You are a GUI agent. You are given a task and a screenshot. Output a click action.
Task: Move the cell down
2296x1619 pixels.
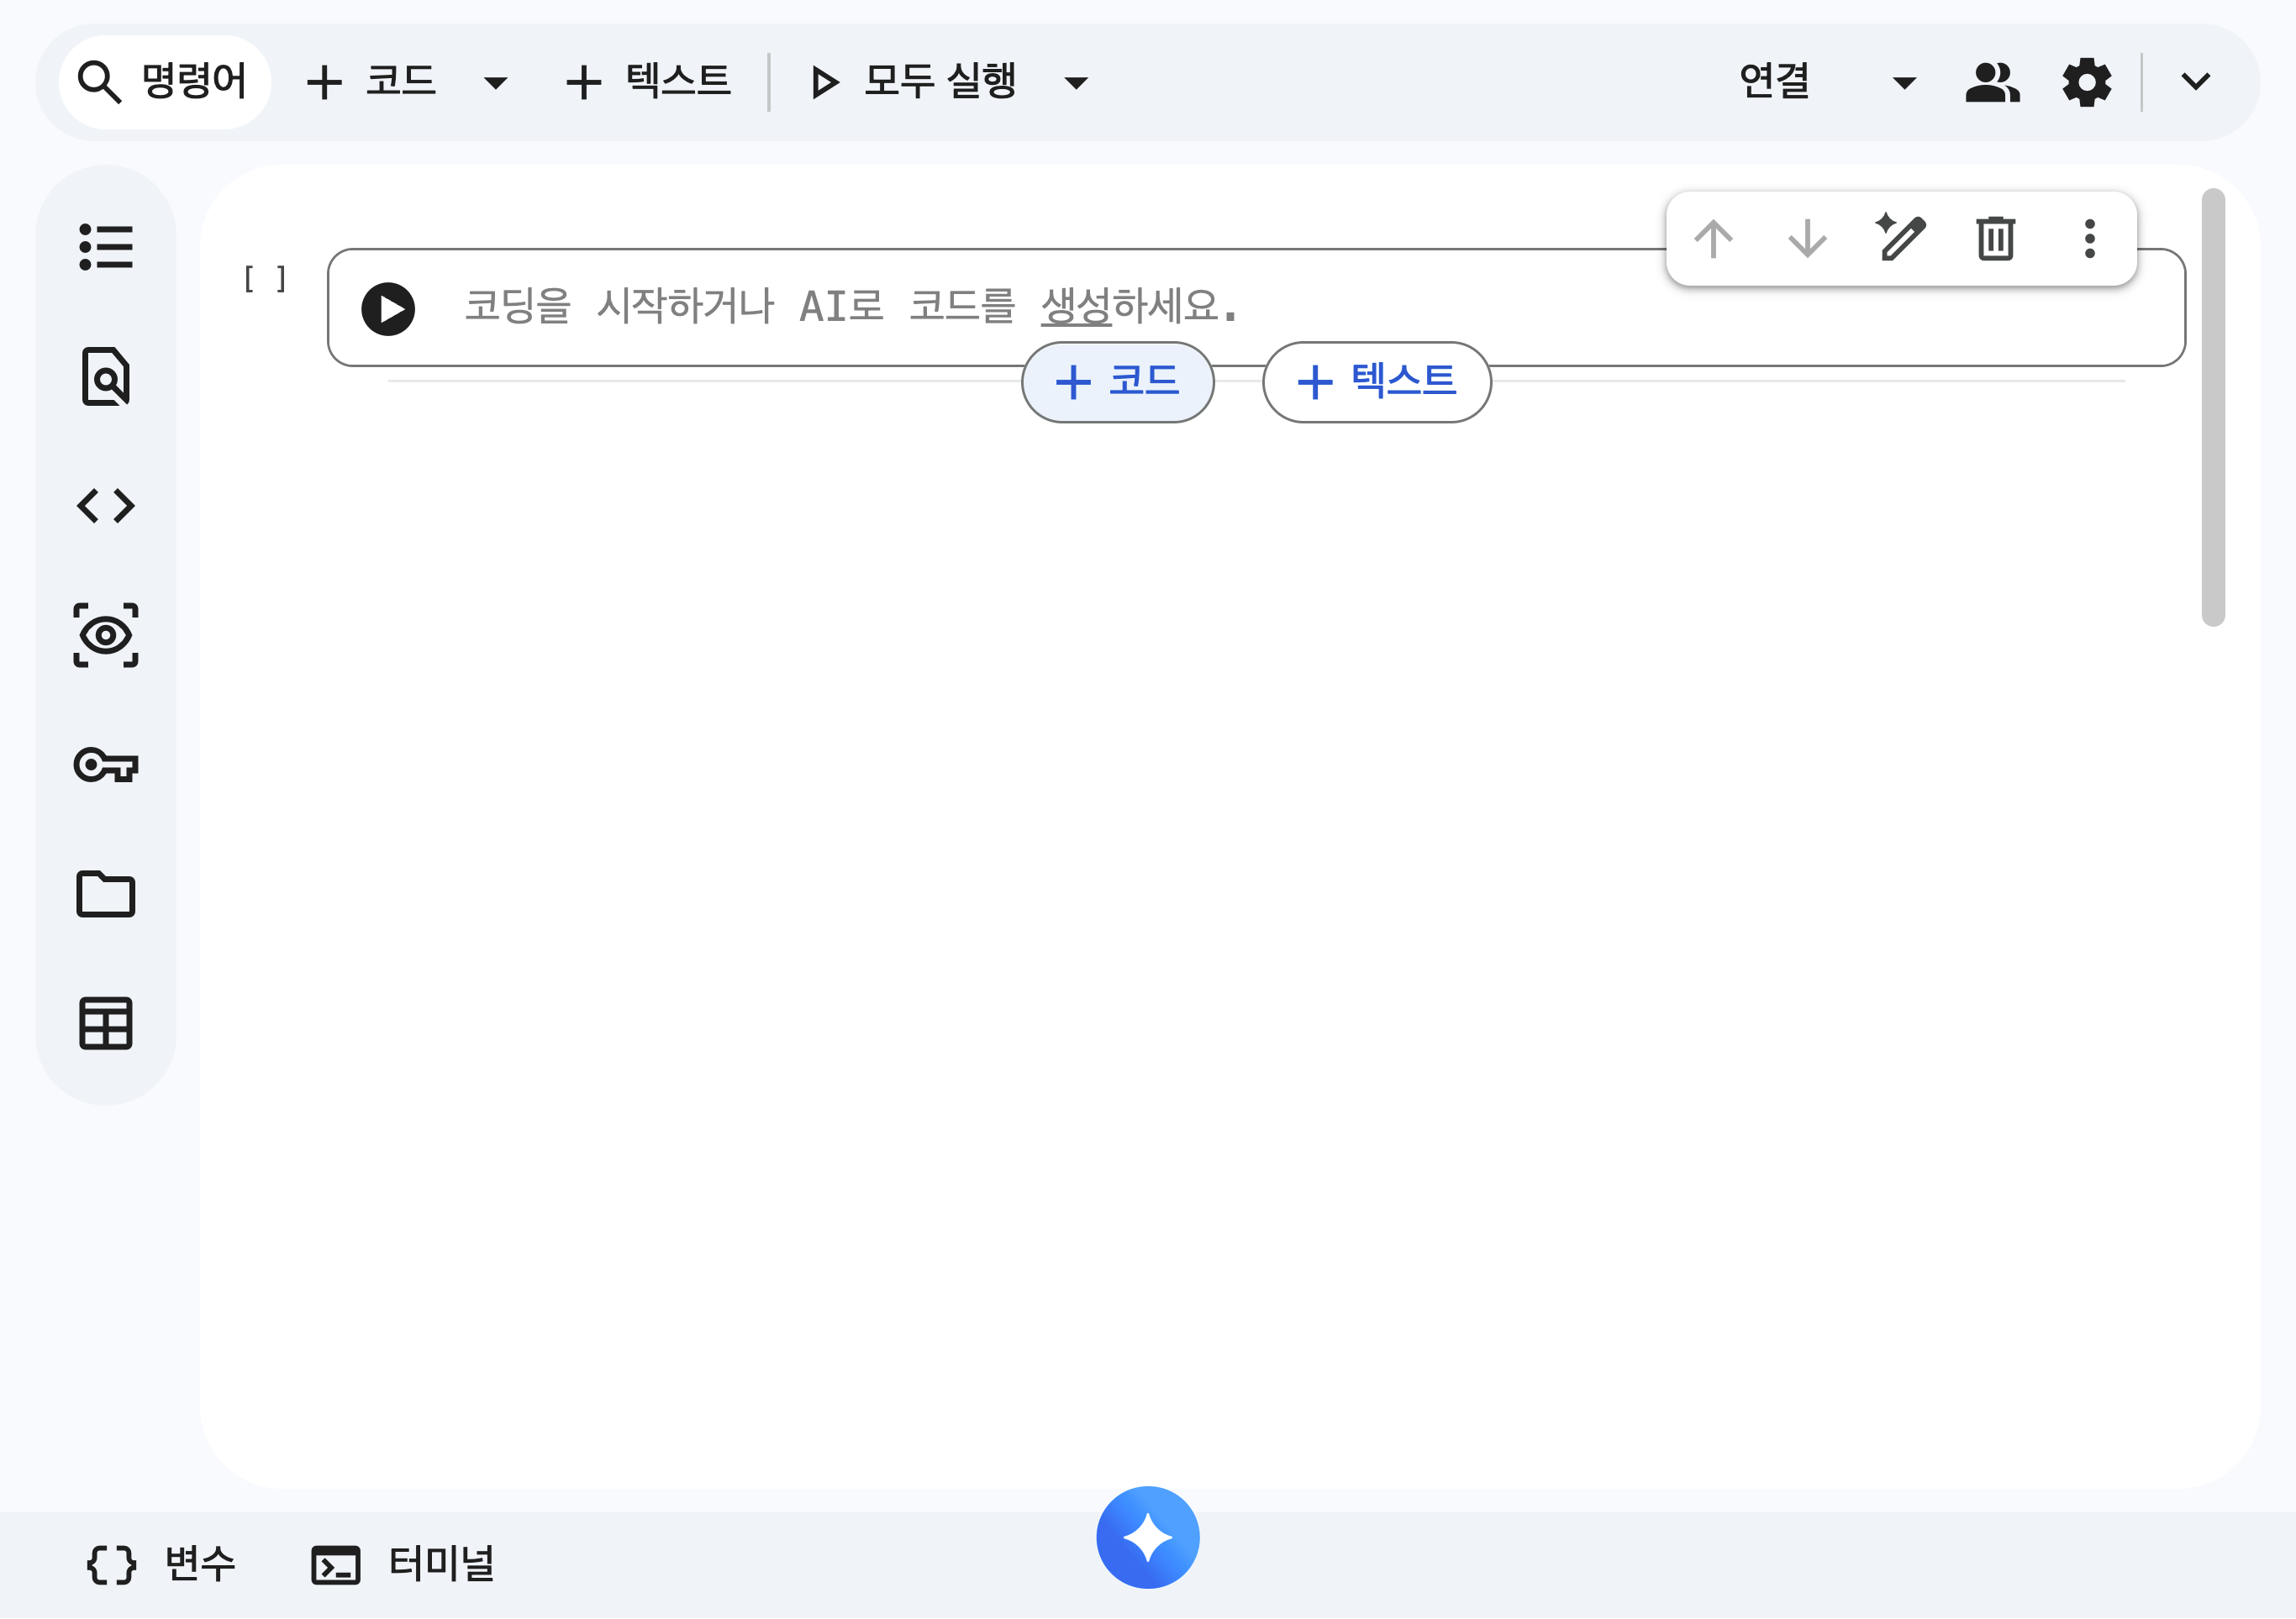click(1807, 239)
